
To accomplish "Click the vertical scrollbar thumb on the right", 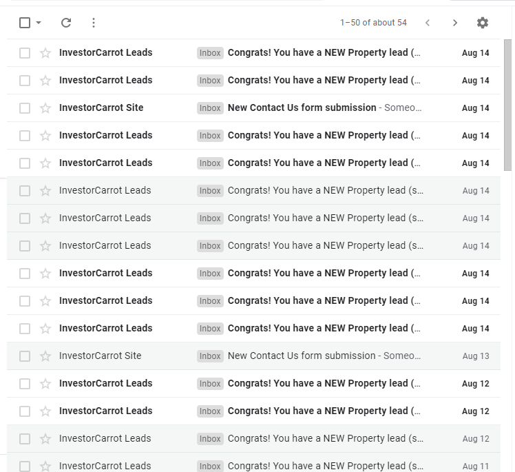I will coord(508,105).
